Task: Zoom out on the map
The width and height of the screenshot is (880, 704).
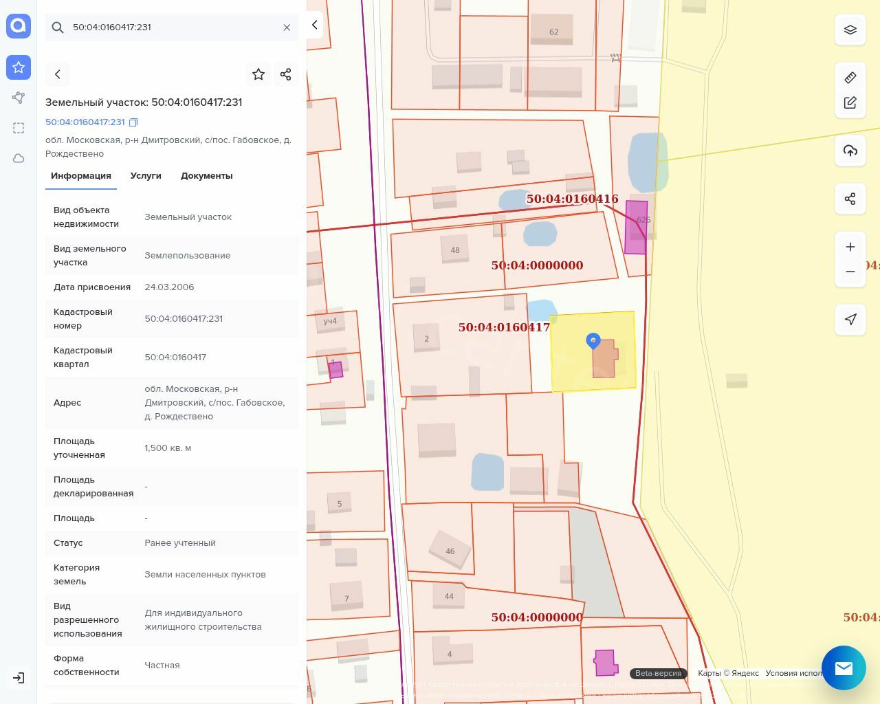Action: pyautogui.click(x=850, y=272)
